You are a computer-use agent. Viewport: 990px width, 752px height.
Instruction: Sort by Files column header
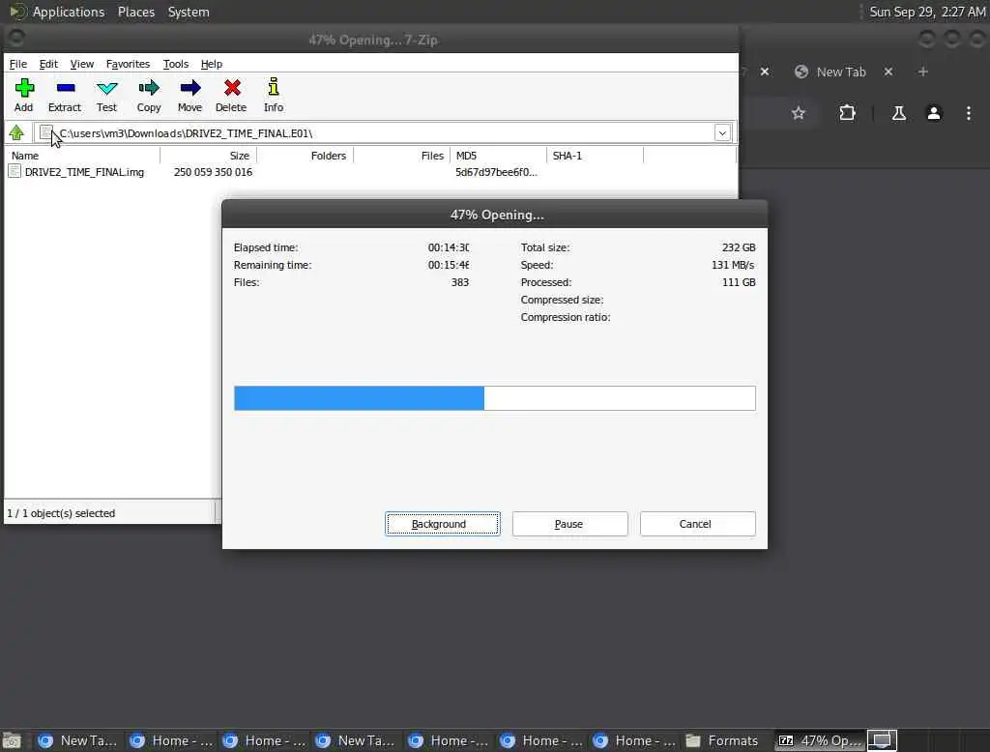(401, 156)
